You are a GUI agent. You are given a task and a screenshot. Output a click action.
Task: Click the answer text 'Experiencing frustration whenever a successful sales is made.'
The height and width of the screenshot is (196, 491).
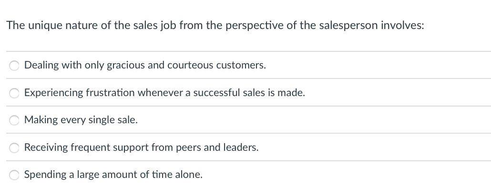pyautogui.click(x=164, y=93)
